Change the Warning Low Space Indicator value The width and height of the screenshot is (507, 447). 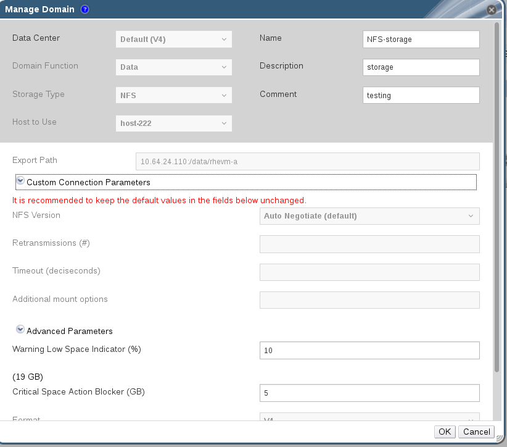pos(369,350)
